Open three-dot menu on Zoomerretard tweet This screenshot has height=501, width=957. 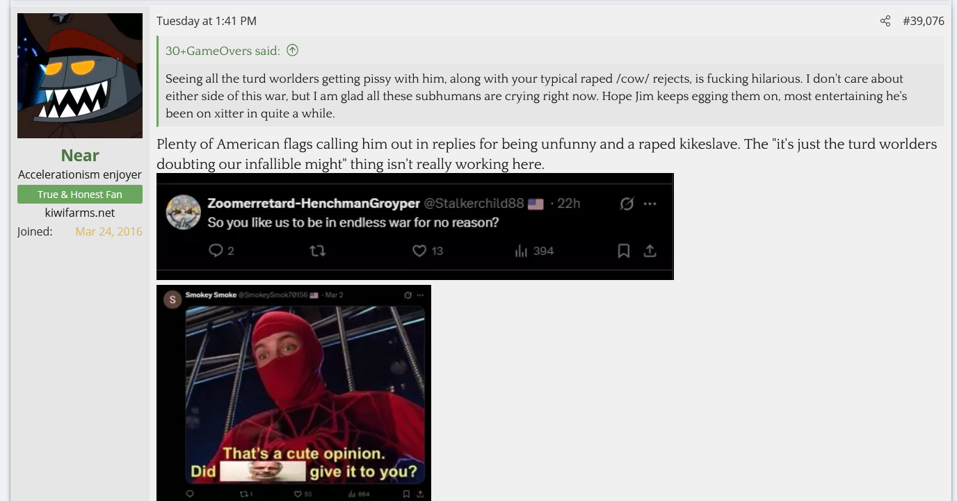pos(650,204)
